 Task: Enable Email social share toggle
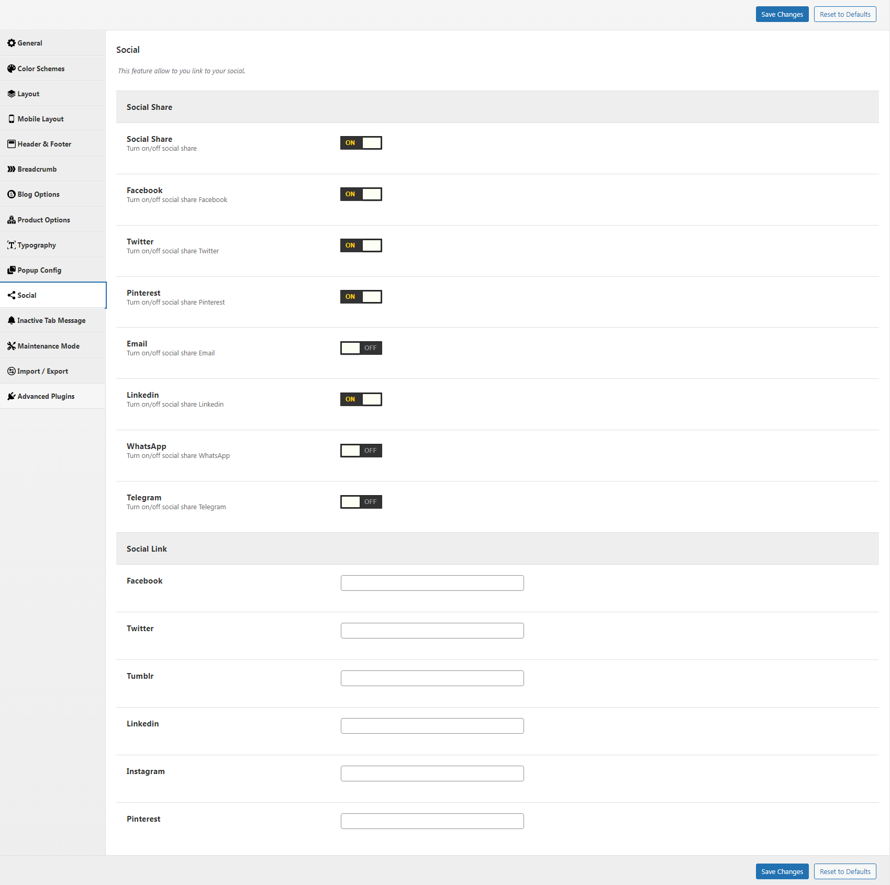coord(361,348)
